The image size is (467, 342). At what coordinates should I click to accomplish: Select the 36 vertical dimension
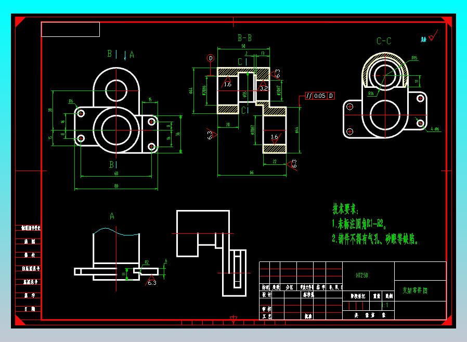[178, 134]
